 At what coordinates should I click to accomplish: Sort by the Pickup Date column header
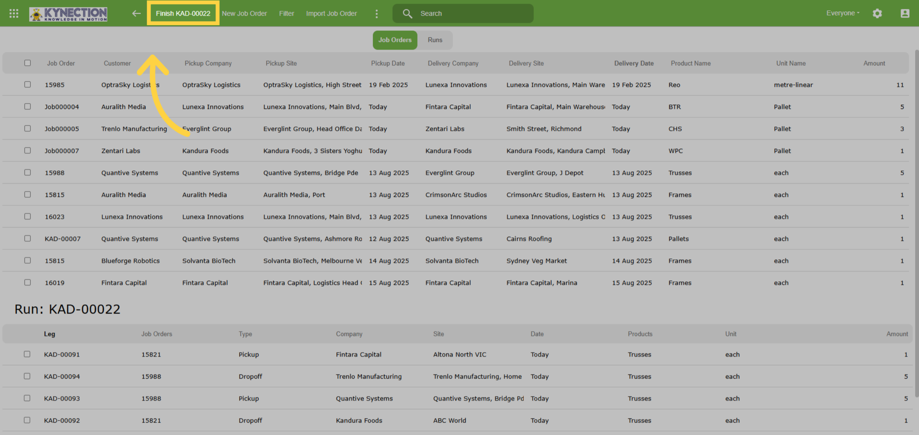(x=388, y=63)
